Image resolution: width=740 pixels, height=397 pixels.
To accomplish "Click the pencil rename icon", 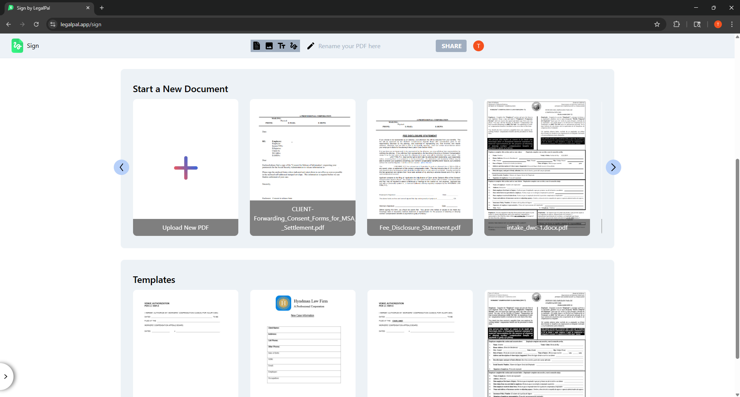I will click(x=311, y=46).
